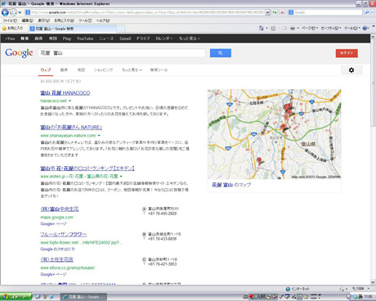This screenshot has width=376, height=301.
Task: Go back with the IE back arrow
Action: click(x=5, y=12)
